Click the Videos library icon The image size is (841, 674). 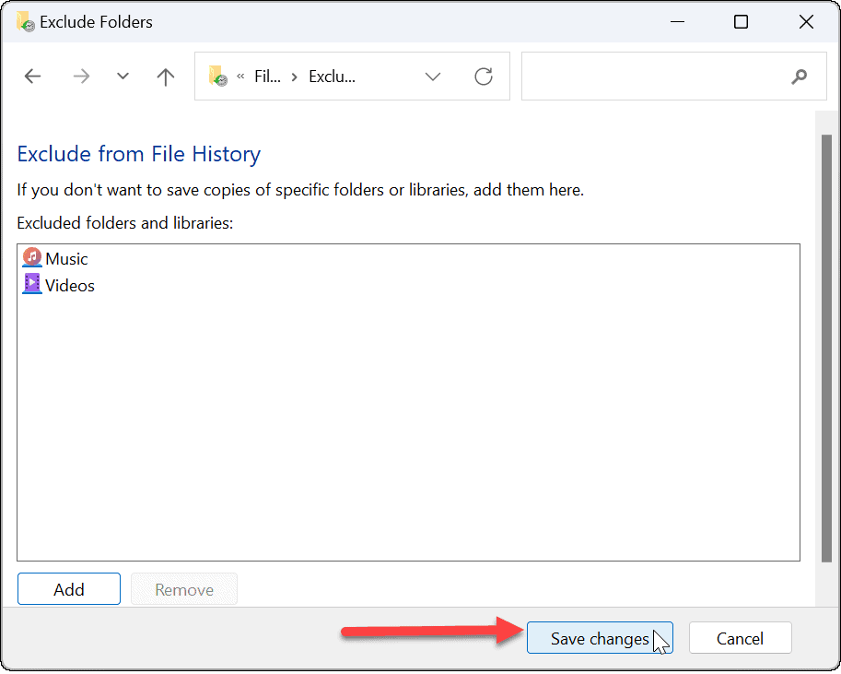point(30,285)
